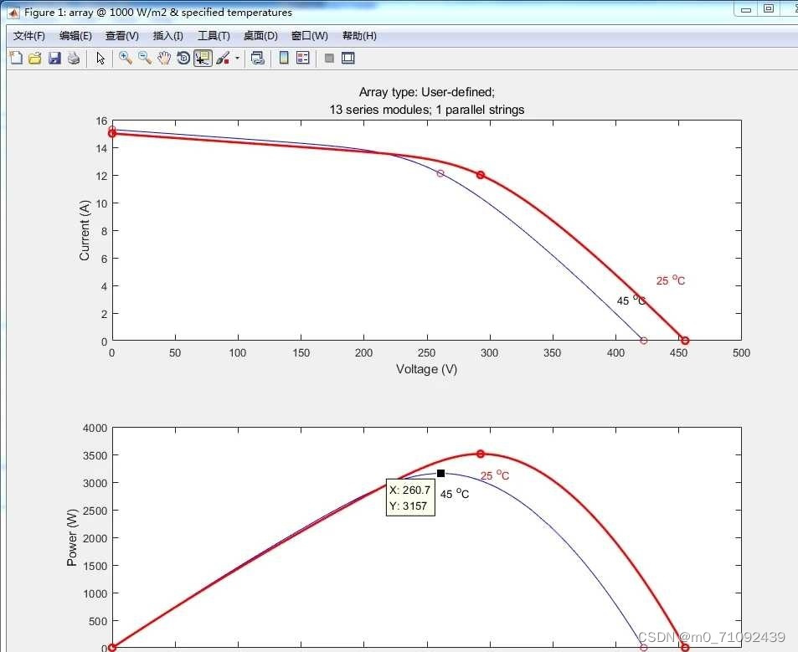798x652 pixels.
Task: Click the 25 °C open-circuit marker on current plot
Action: point(685,341)
